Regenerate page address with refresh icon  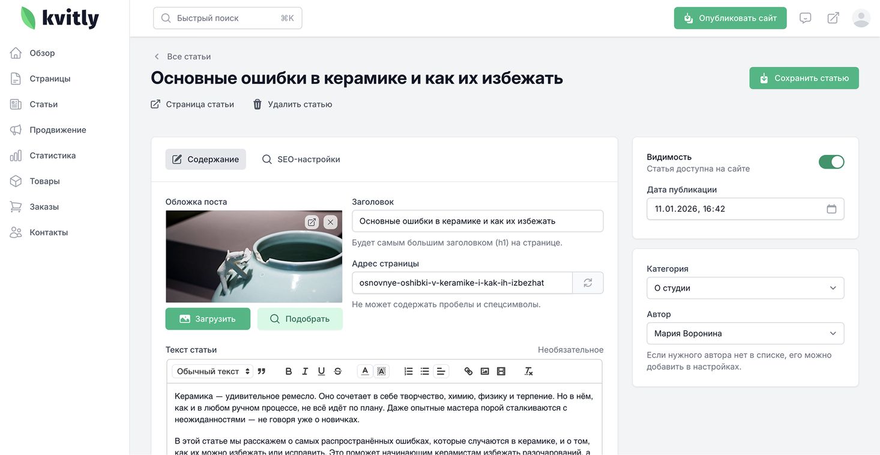click(588, 283)
